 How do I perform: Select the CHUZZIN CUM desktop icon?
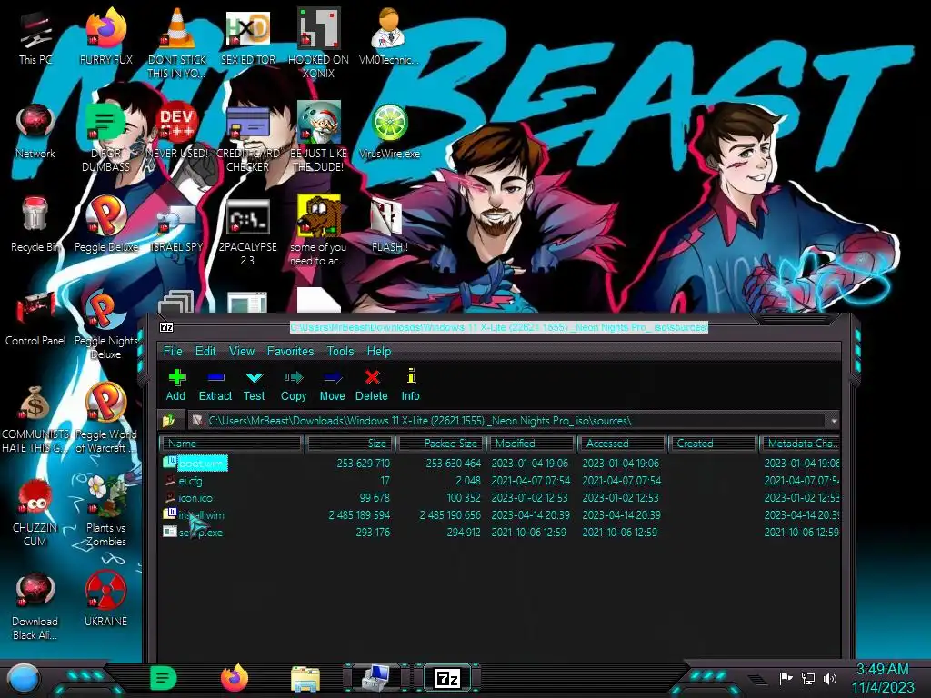point(35,512)
